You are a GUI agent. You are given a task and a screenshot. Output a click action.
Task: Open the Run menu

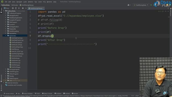click(x=36, y=2)
